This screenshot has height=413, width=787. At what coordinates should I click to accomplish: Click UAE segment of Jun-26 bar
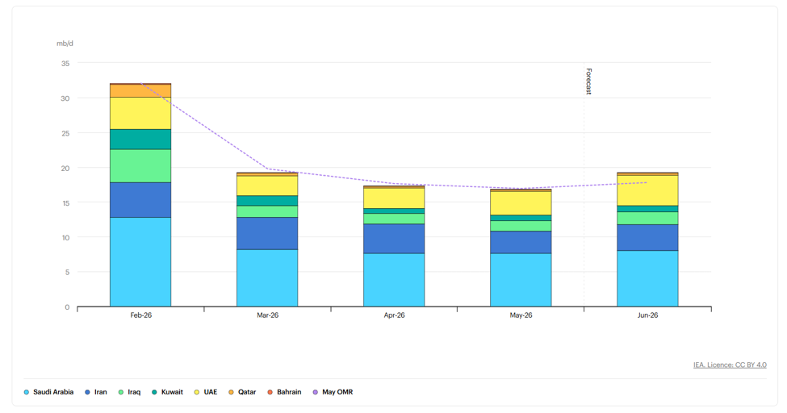(x=647, y=190)
